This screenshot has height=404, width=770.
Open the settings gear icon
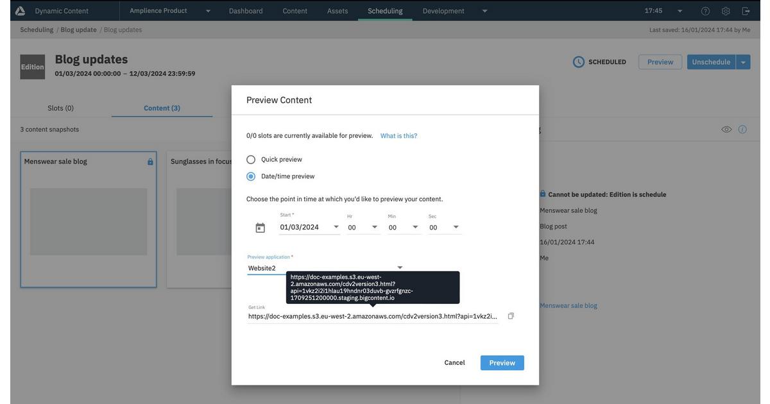(x=726, y=11)
